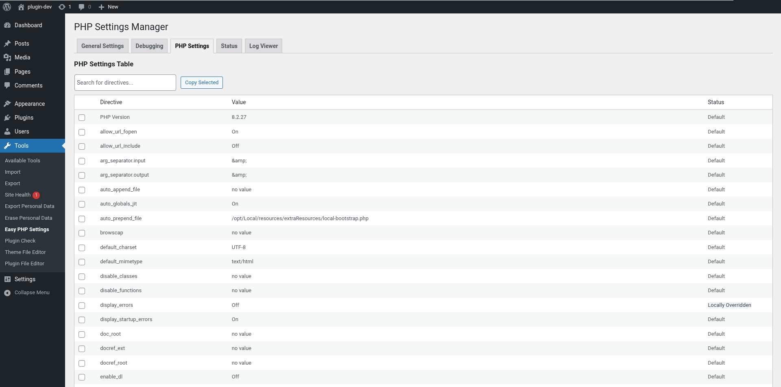Image resolution: width=781 pixels, height=387 pixels.
Task: Switch to the Log Viewer tab
Action: [x=263, y=46]
